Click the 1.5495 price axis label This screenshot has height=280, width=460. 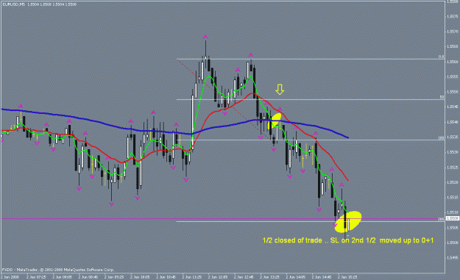coord(453,258)
